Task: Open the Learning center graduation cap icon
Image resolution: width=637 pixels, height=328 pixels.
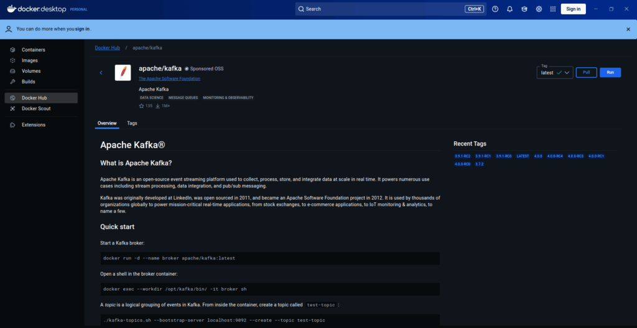Action: (x=524, y=9)
